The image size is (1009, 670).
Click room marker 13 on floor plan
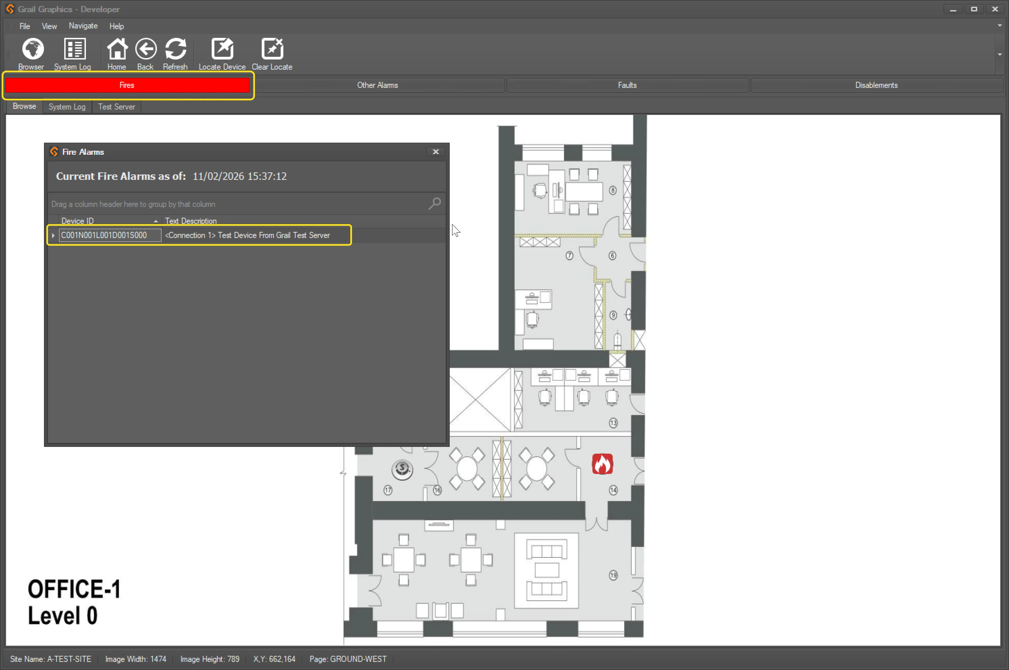(x=613, y=423)
